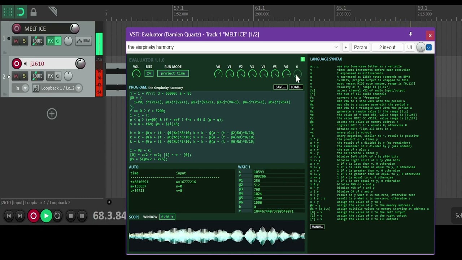Click the TRIM automation button on MELT ICE
Image resolution: width=462 pixels, height=260 pixels.
pyautogui.click(x=83, y=41)
